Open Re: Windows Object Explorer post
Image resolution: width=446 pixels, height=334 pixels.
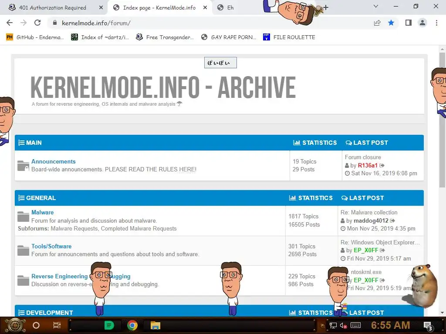(380, 242)
